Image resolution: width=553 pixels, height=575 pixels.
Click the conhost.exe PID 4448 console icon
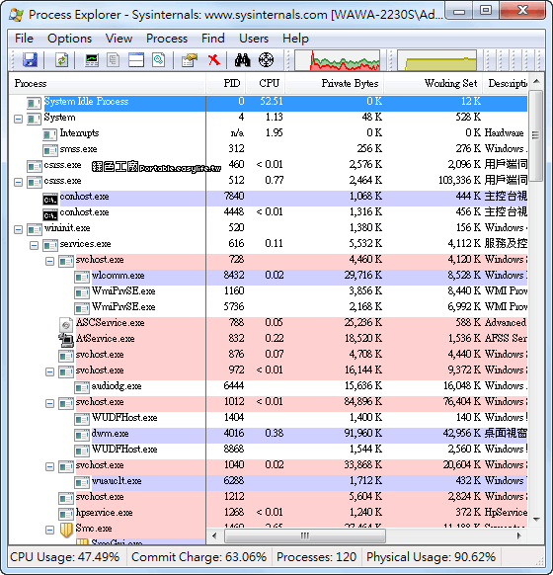point(50,214)
